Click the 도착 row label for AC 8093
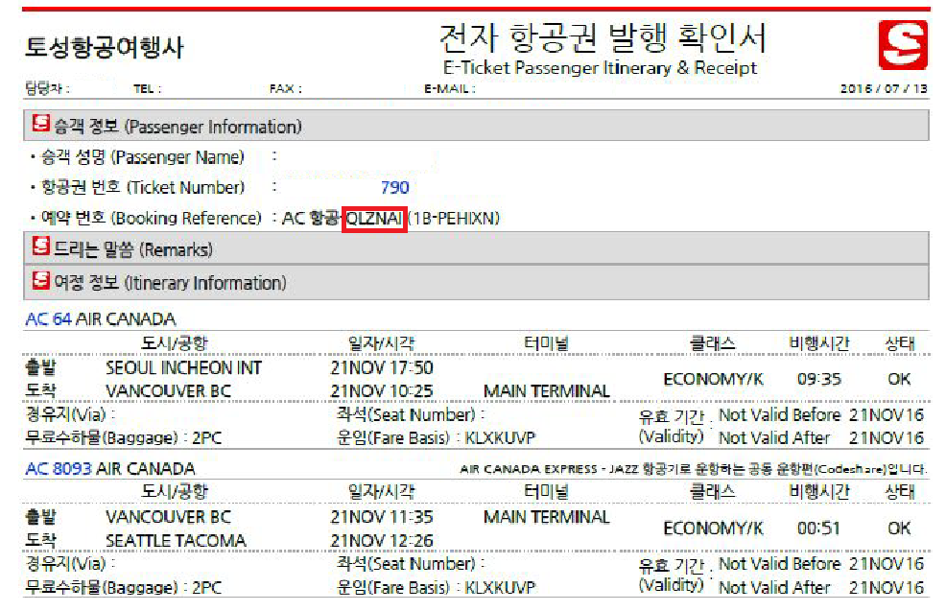Image resolution: width=946 pixels, height=611 pixels. (x=40, y=540)
